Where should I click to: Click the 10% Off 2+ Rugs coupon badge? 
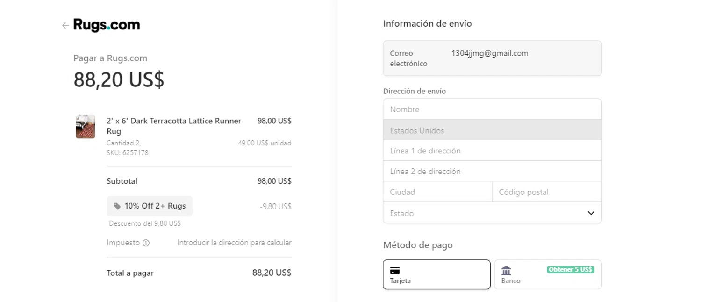click(150, 206)
